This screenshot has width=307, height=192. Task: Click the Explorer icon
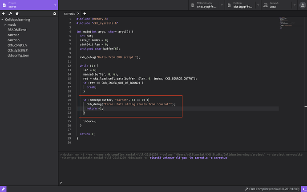coord(229,5)
